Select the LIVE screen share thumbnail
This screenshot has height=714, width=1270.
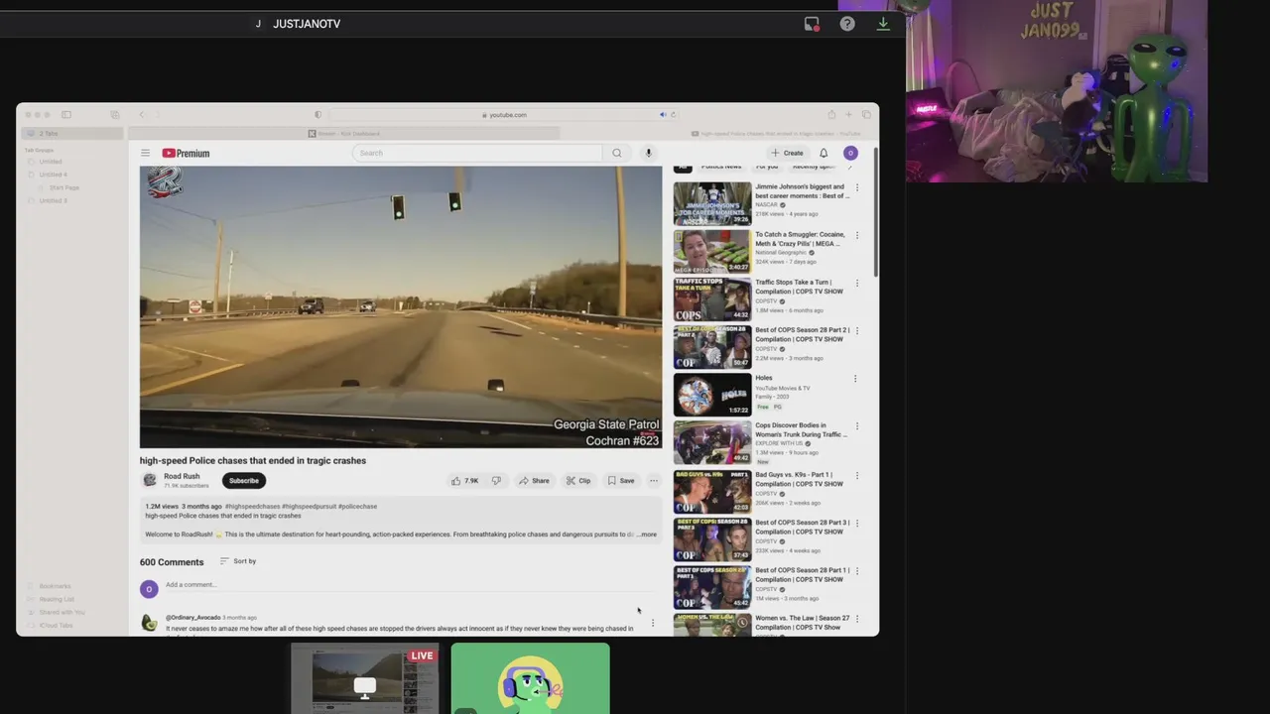(x=365, y=678)
